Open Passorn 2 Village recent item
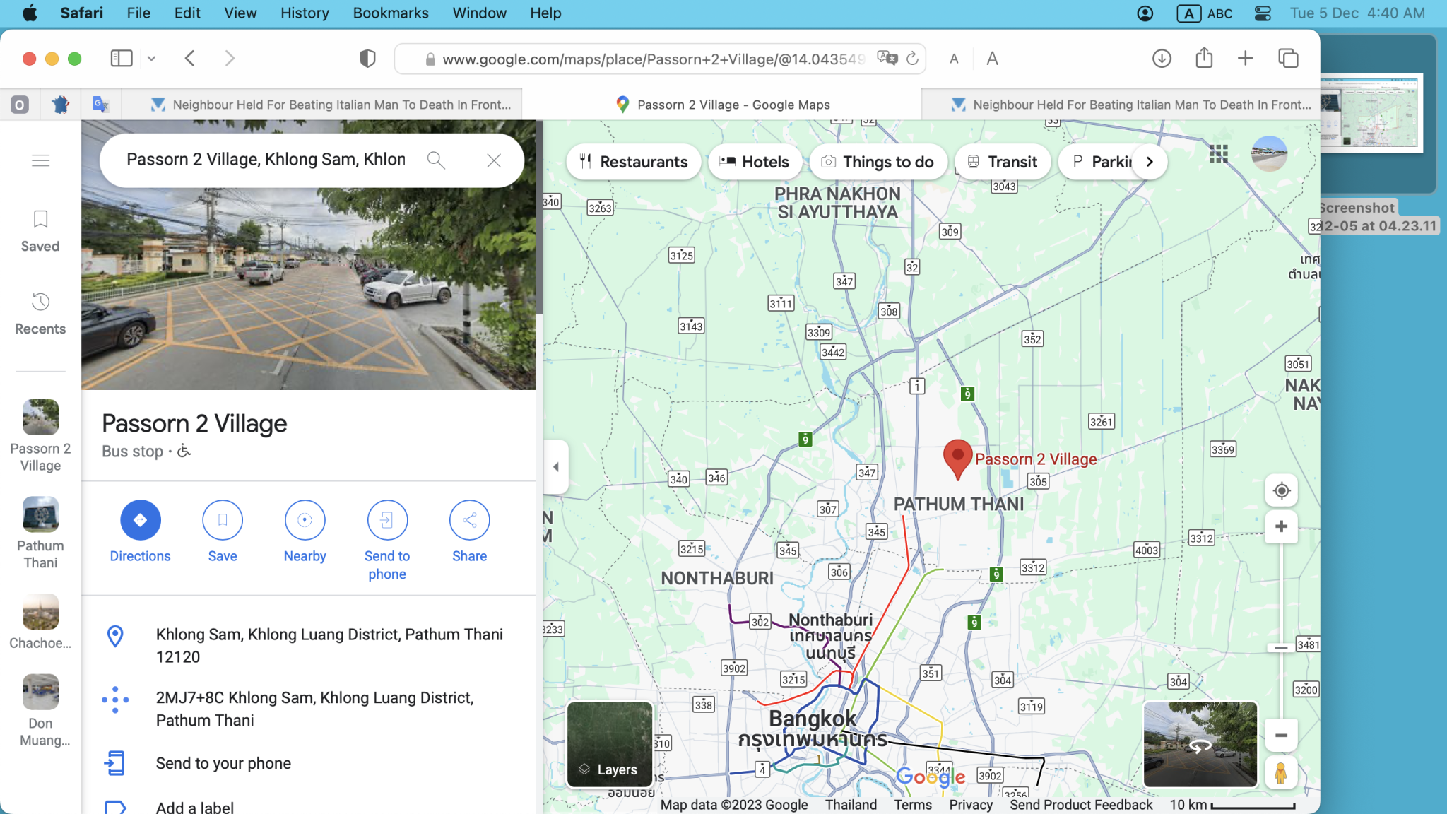This screenshot has height=814, width=1447. pyautogui.click(x=40, y=436)
